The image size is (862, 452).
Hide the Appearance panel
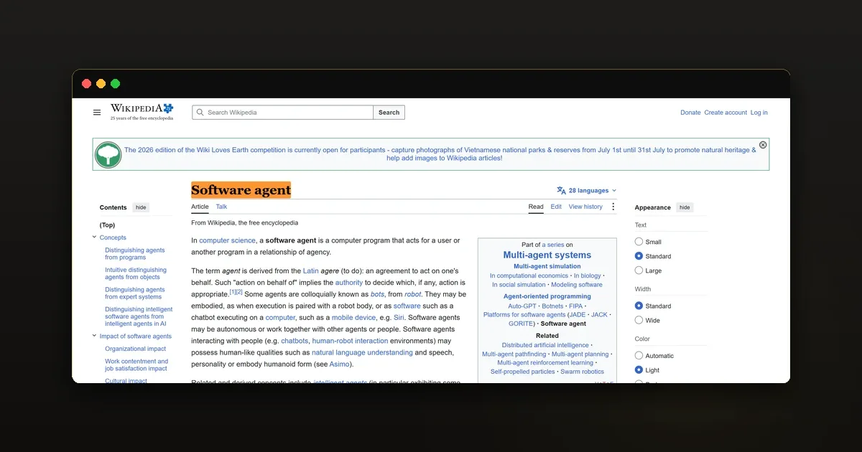685,207
